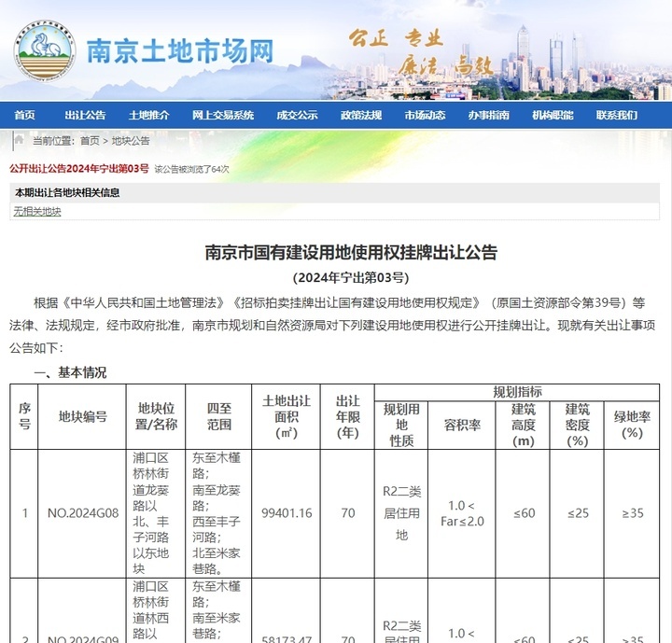Switch to the 市场动态 section
This screenshot has height=643, width=672.
[x=425, y=116]
